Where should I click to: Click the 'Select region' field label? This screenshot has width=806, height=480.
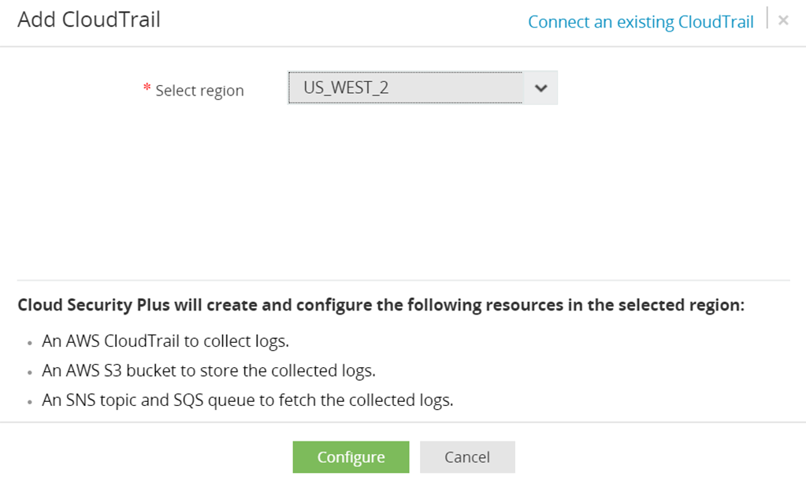(199, 91)
